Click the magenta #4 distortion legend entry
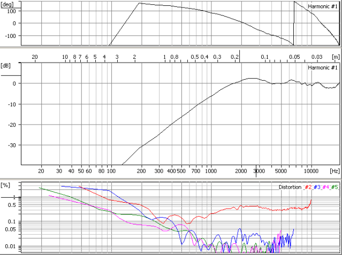This screenshot has height=255, width=342. [x=326, y=187]
